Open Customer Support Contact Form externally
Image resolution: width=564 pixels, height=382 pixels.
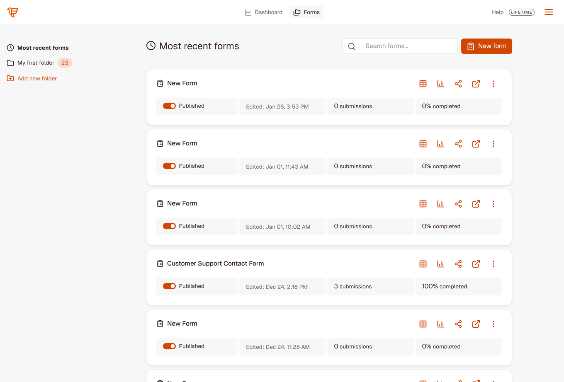click(476, 264)
